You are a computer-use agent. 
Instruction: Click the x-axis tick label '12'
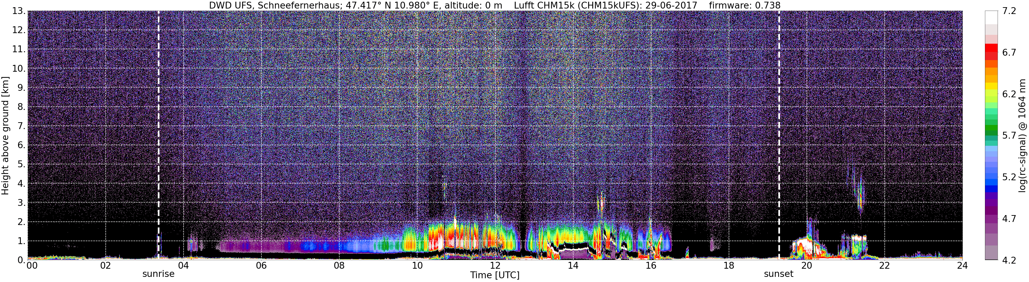(x=495, y=266)
